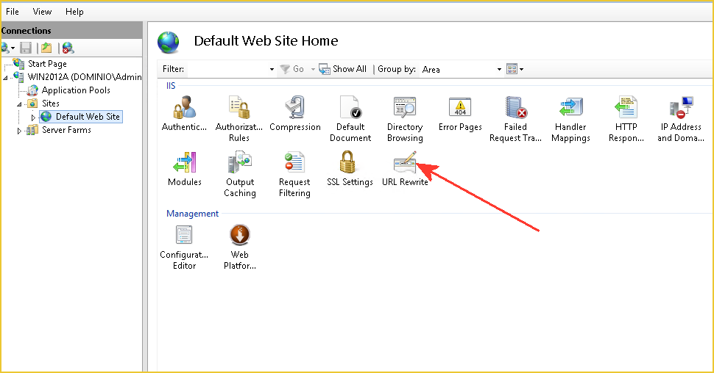Image resolution: width=714 pixels, height=373 pixels.
Task: Click the Up folder icon in Connections toolbar
Action: (46, 48)
